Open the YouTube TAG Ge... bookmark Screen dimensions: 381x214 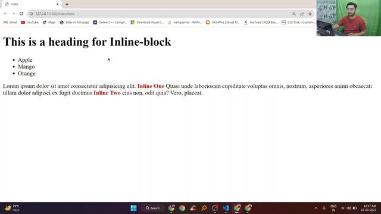click(261, 23)
